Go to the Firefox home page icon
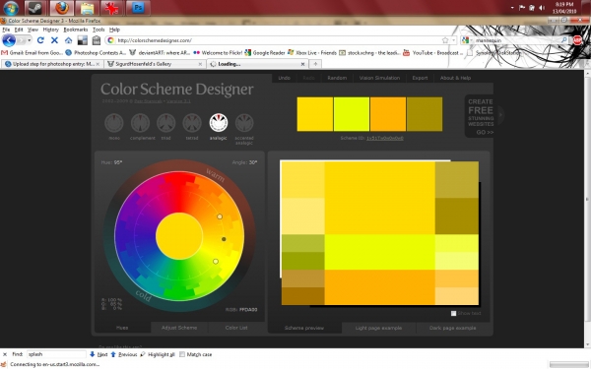The image size is (591, 369). [x=68, y=40]
